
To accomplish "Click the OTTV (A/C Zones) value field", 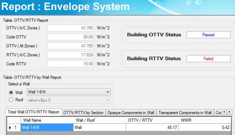I will click(x=71, y=28).
